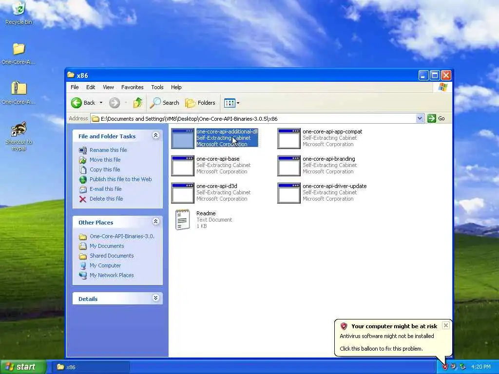Click the one-core-api-branding file name
Image resolution: width=499 pixels, height=374 pixels.
329,159
